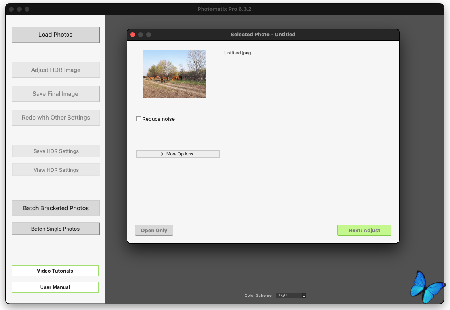This screenshot has height=310, width=450.
Task: Open View HDR Settings
Action: click(56, 170)
